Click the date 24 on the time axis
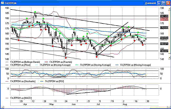Image resolution: width=171 pixels, height=109 pixels. (66, 101)
